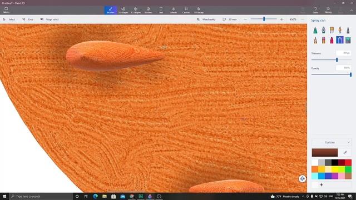Viewport: 356px width, 200px height.
Task: Click the Thickness value field
Action: [344, 53]
